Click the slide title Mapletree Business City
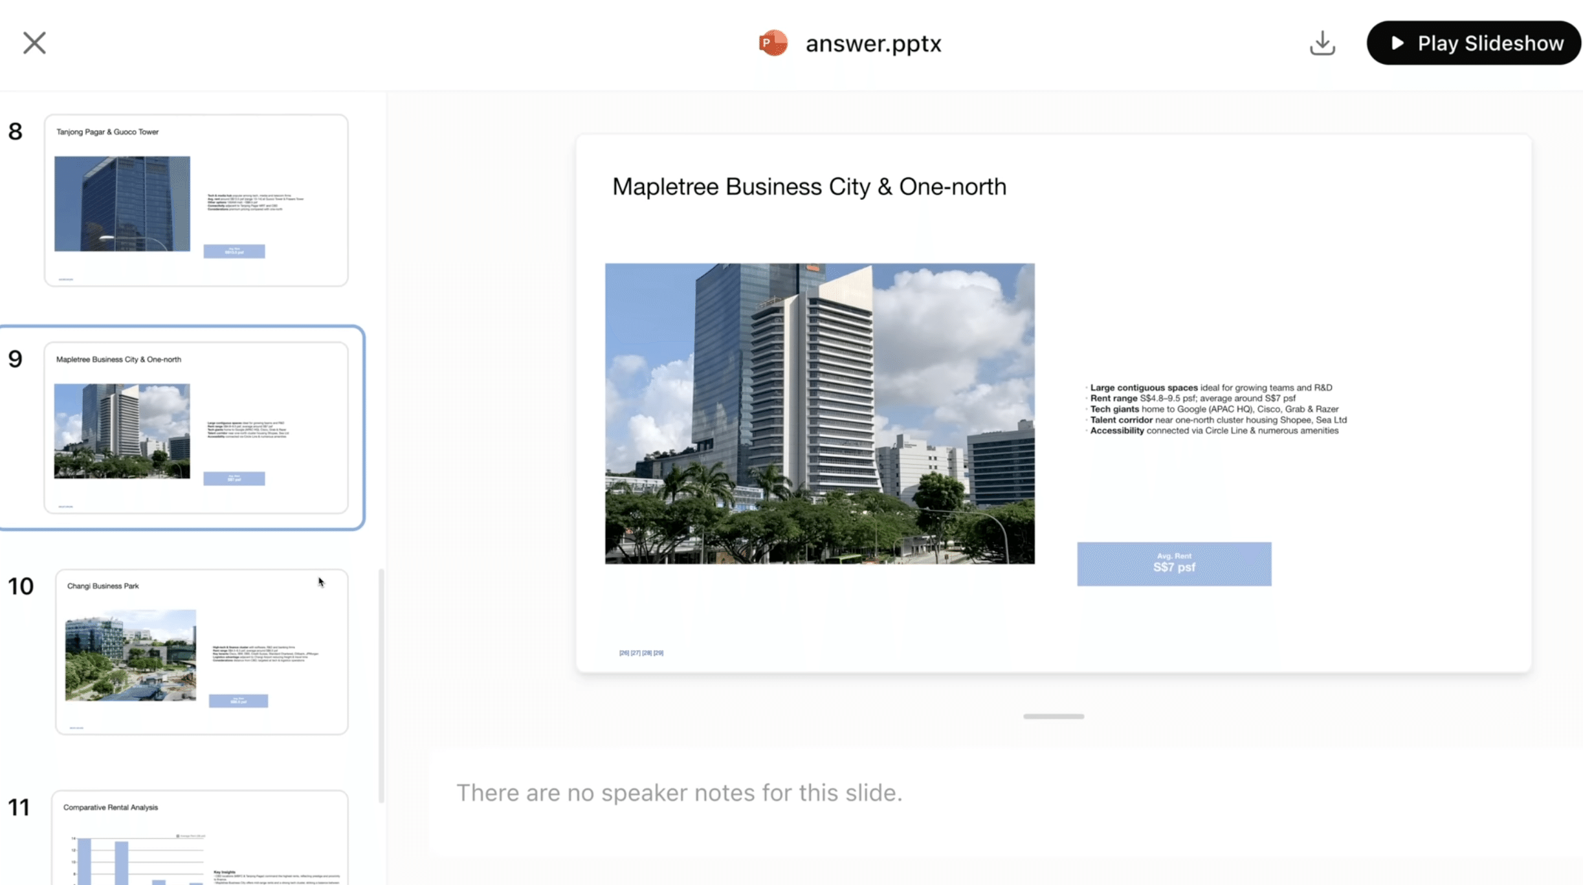The height and width of the screenshot is (885, 1583). click(x=809, y=186)
